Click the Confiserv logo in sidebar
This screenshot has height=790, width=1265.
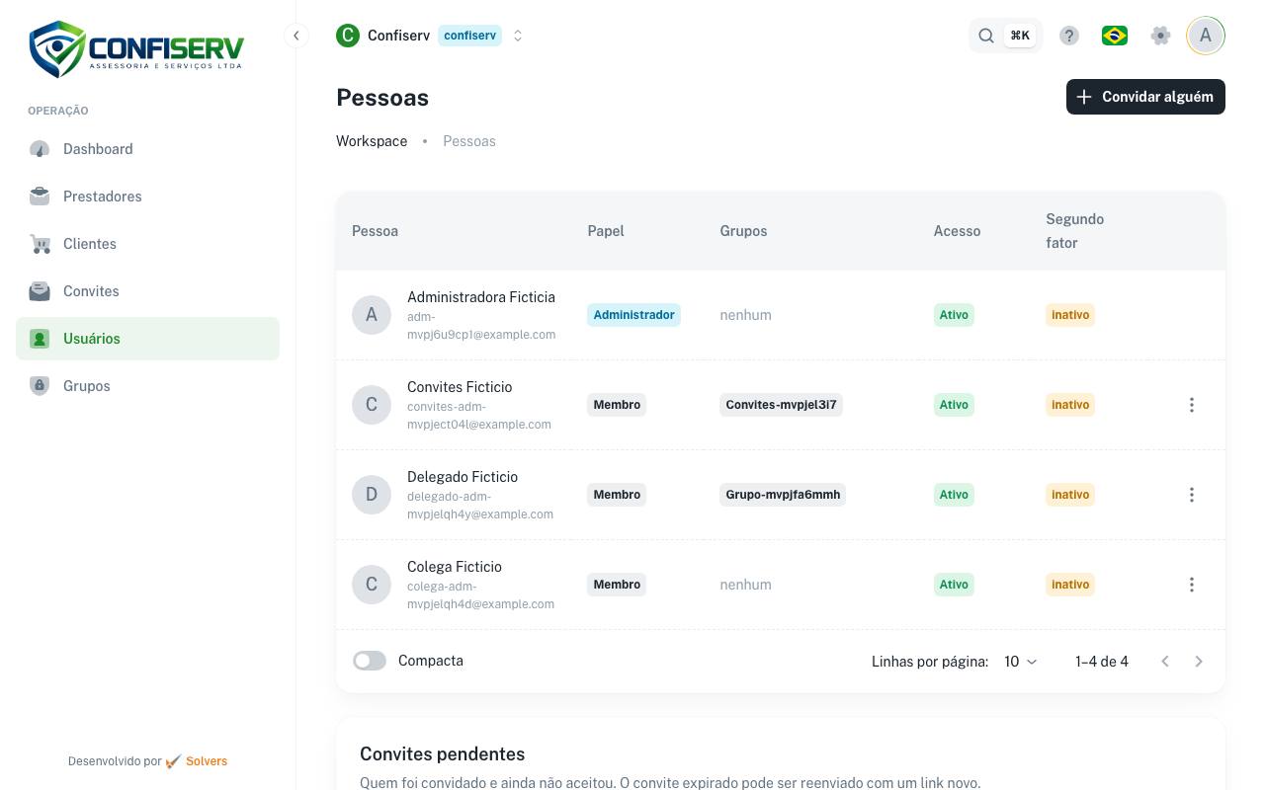[x=136, y=49]
